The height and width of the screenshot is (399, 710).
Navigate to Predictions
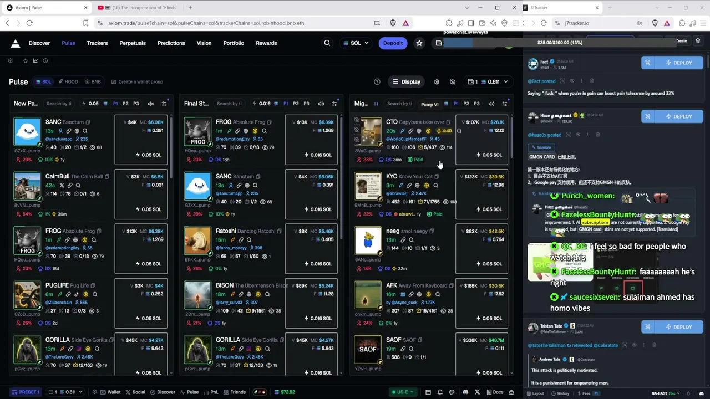(x=171, y=43)
